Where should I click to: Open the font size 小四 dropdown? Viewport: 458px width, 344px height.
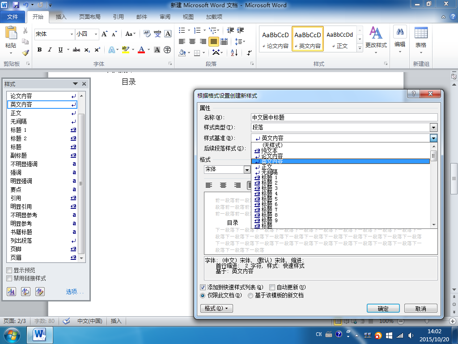pos(96,34)
